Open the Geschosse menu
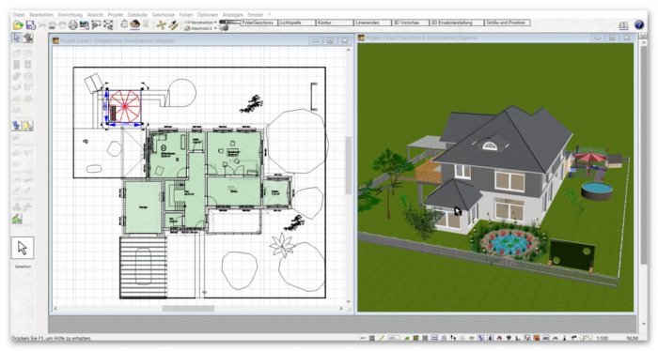The image size is (658, 351). coord(164,15)
